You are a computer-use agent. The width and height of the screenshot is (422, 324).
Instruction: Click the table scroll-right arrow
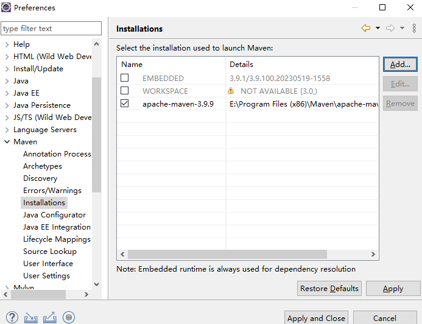tap(373, 254)
